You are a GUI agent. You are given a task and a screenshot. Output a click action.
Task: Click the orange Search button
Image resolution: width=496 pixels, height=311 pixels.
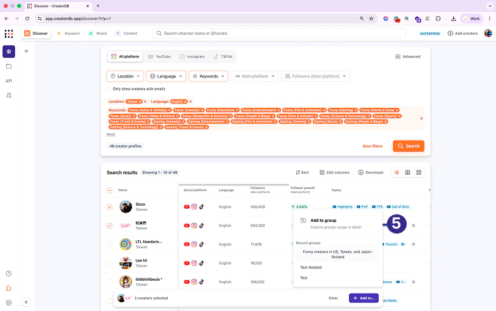pos(409,146)
